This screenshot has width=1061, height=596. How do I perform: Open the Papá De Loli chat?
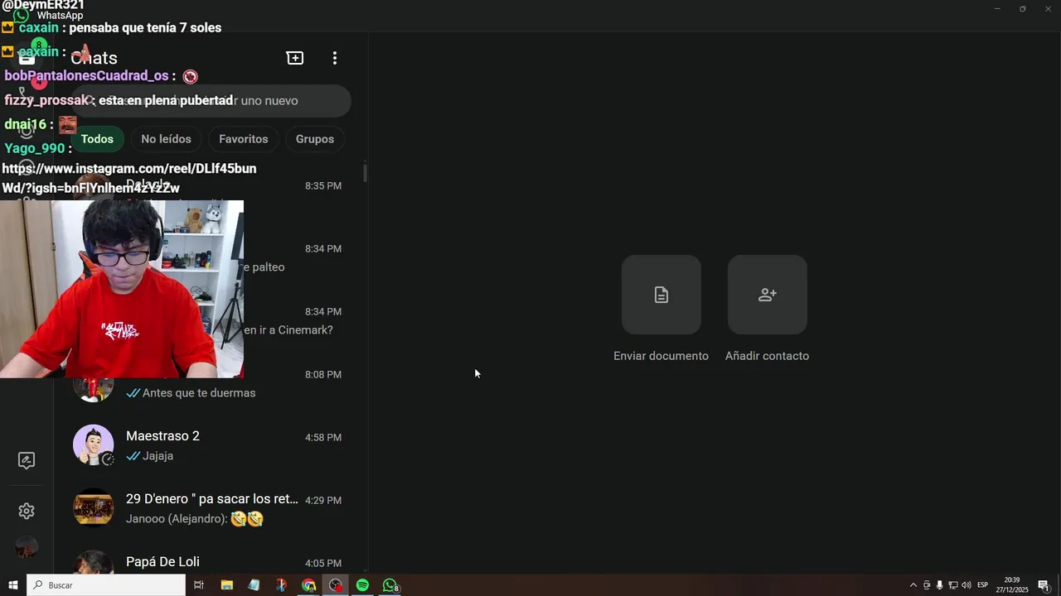[x=211, y=563]
